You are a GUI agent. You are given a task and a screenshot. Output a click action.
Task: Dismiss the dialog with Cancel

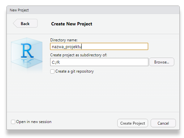[x=163, y=123]
